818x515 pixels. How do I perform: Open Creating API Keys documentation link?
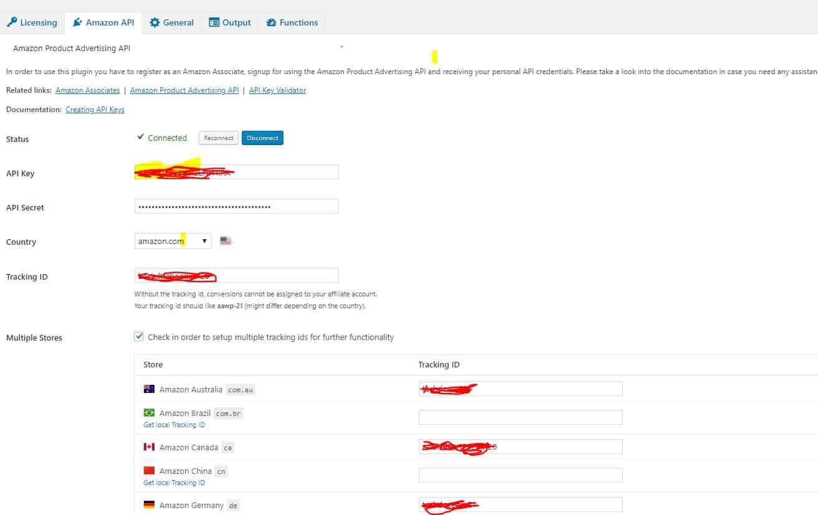pos(95,110)
